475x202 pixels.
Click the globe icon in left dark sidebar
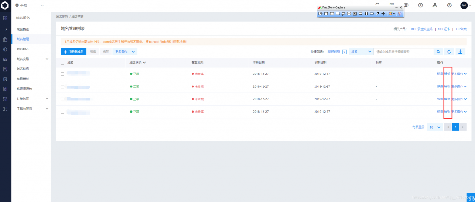click(5, 49)
